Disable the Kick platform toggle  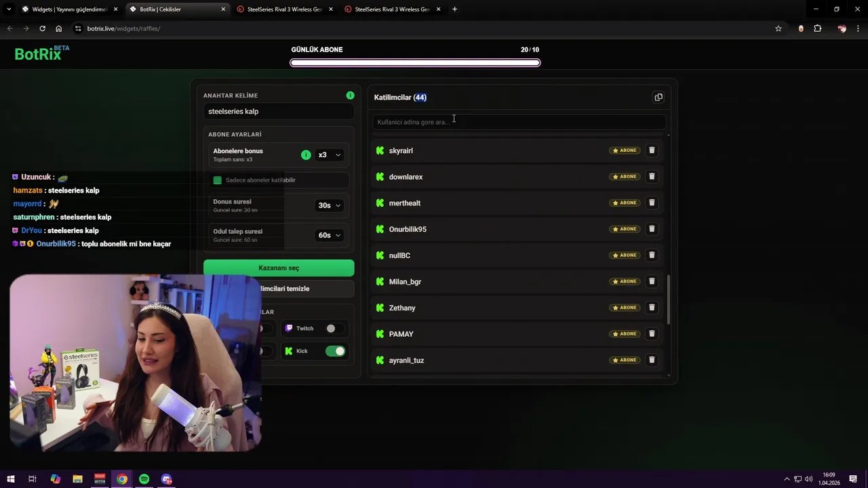tap(335, 351)
